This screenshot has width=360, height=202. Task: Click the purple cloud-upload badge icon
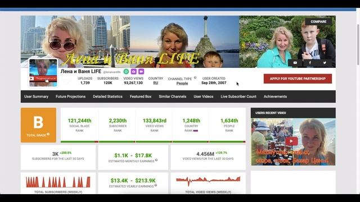tap(134, 71)
